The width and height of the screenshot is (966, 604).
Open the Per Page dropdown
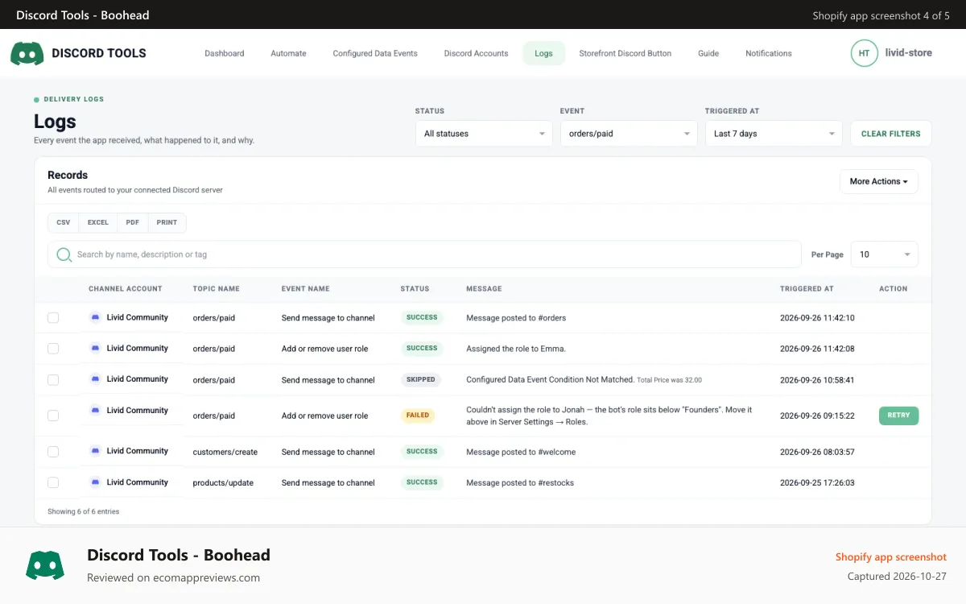click(884, 254)
